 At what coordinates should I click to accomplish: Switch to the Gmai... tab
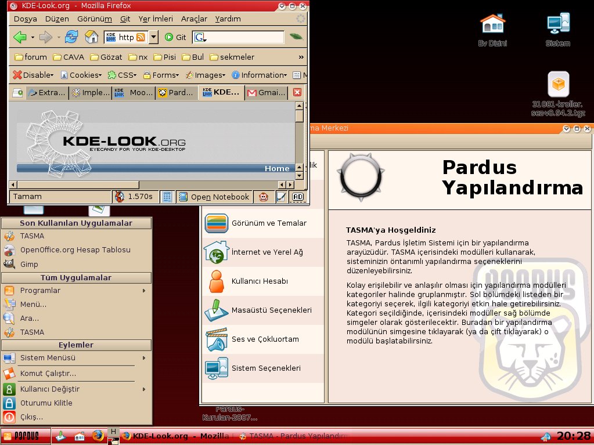coord(267,92)
